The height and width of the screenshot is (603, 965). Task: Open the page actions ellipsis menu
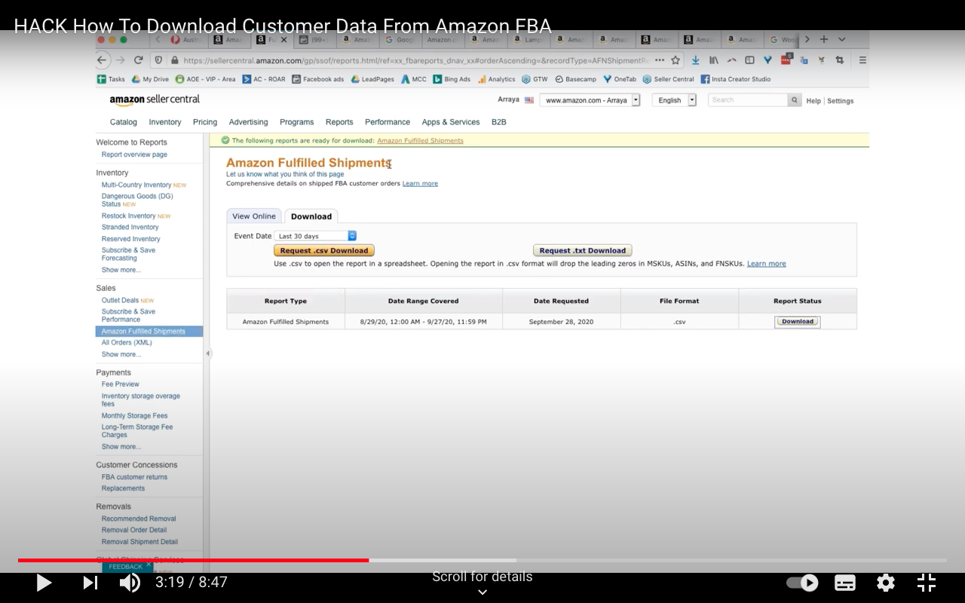pos(660,60)
